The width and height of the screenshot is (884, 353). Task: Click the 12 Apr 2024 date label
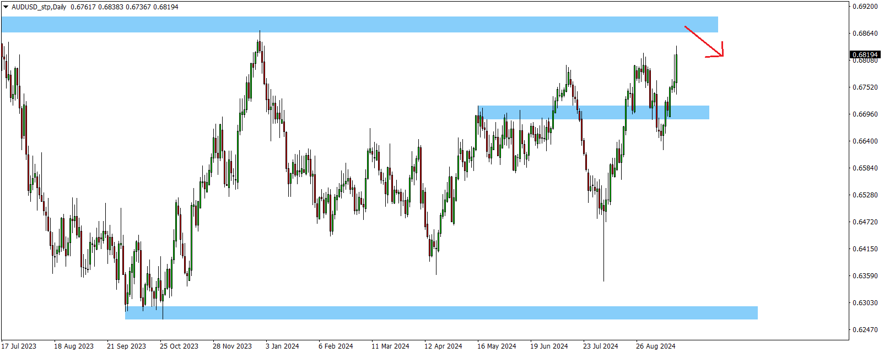443,346
